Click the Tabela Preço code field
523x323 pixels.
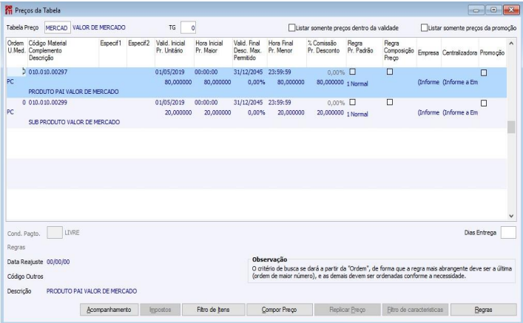click(55, 27)
